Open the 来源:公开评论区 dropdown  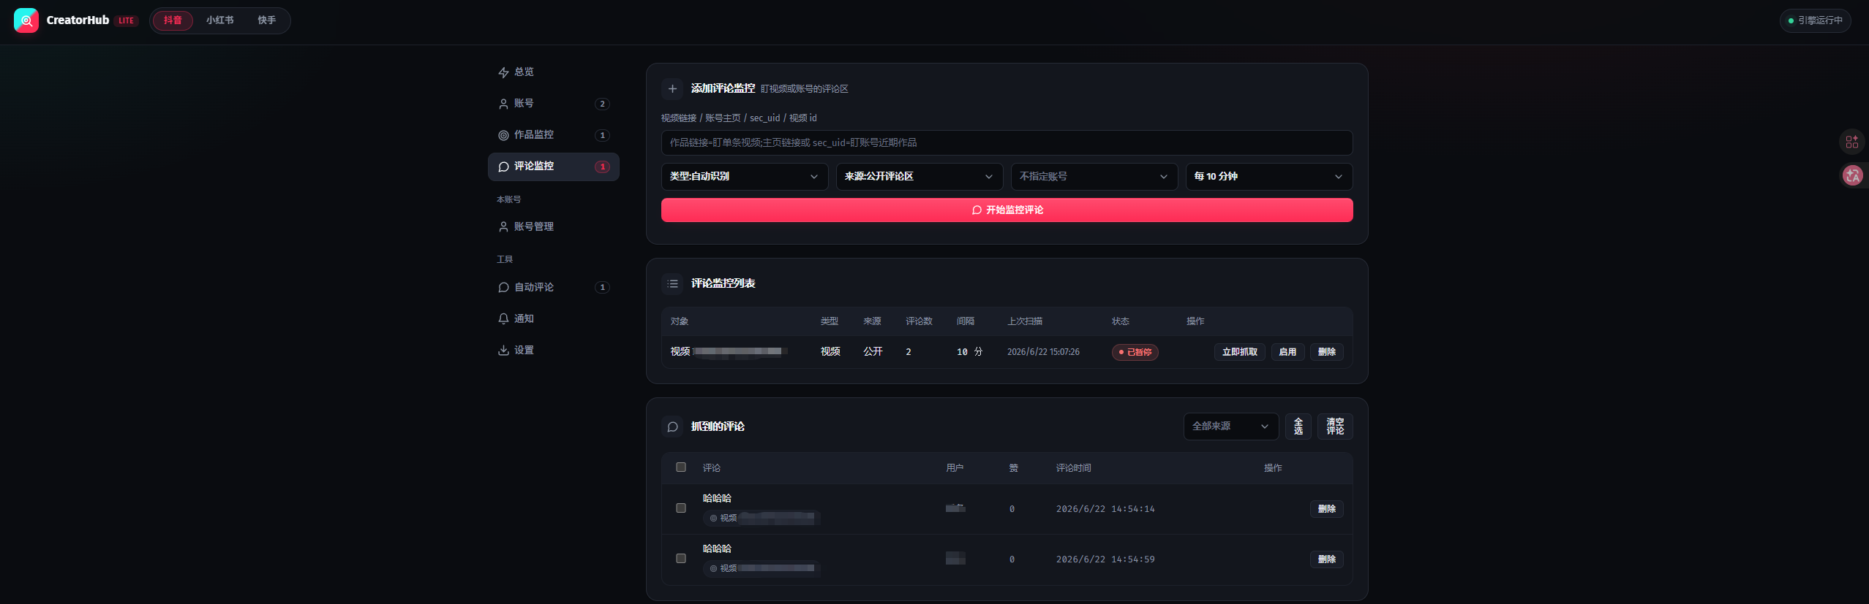919,177
